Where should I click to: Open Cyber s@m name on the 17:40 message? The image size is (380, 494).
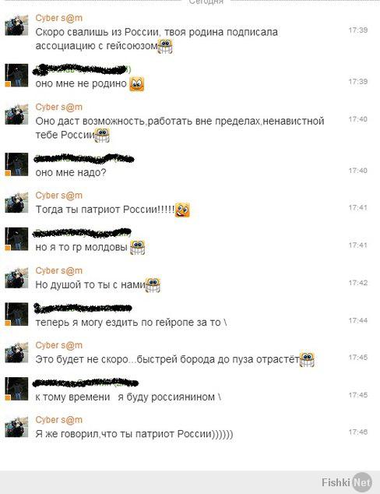click(x=59, y=107)
